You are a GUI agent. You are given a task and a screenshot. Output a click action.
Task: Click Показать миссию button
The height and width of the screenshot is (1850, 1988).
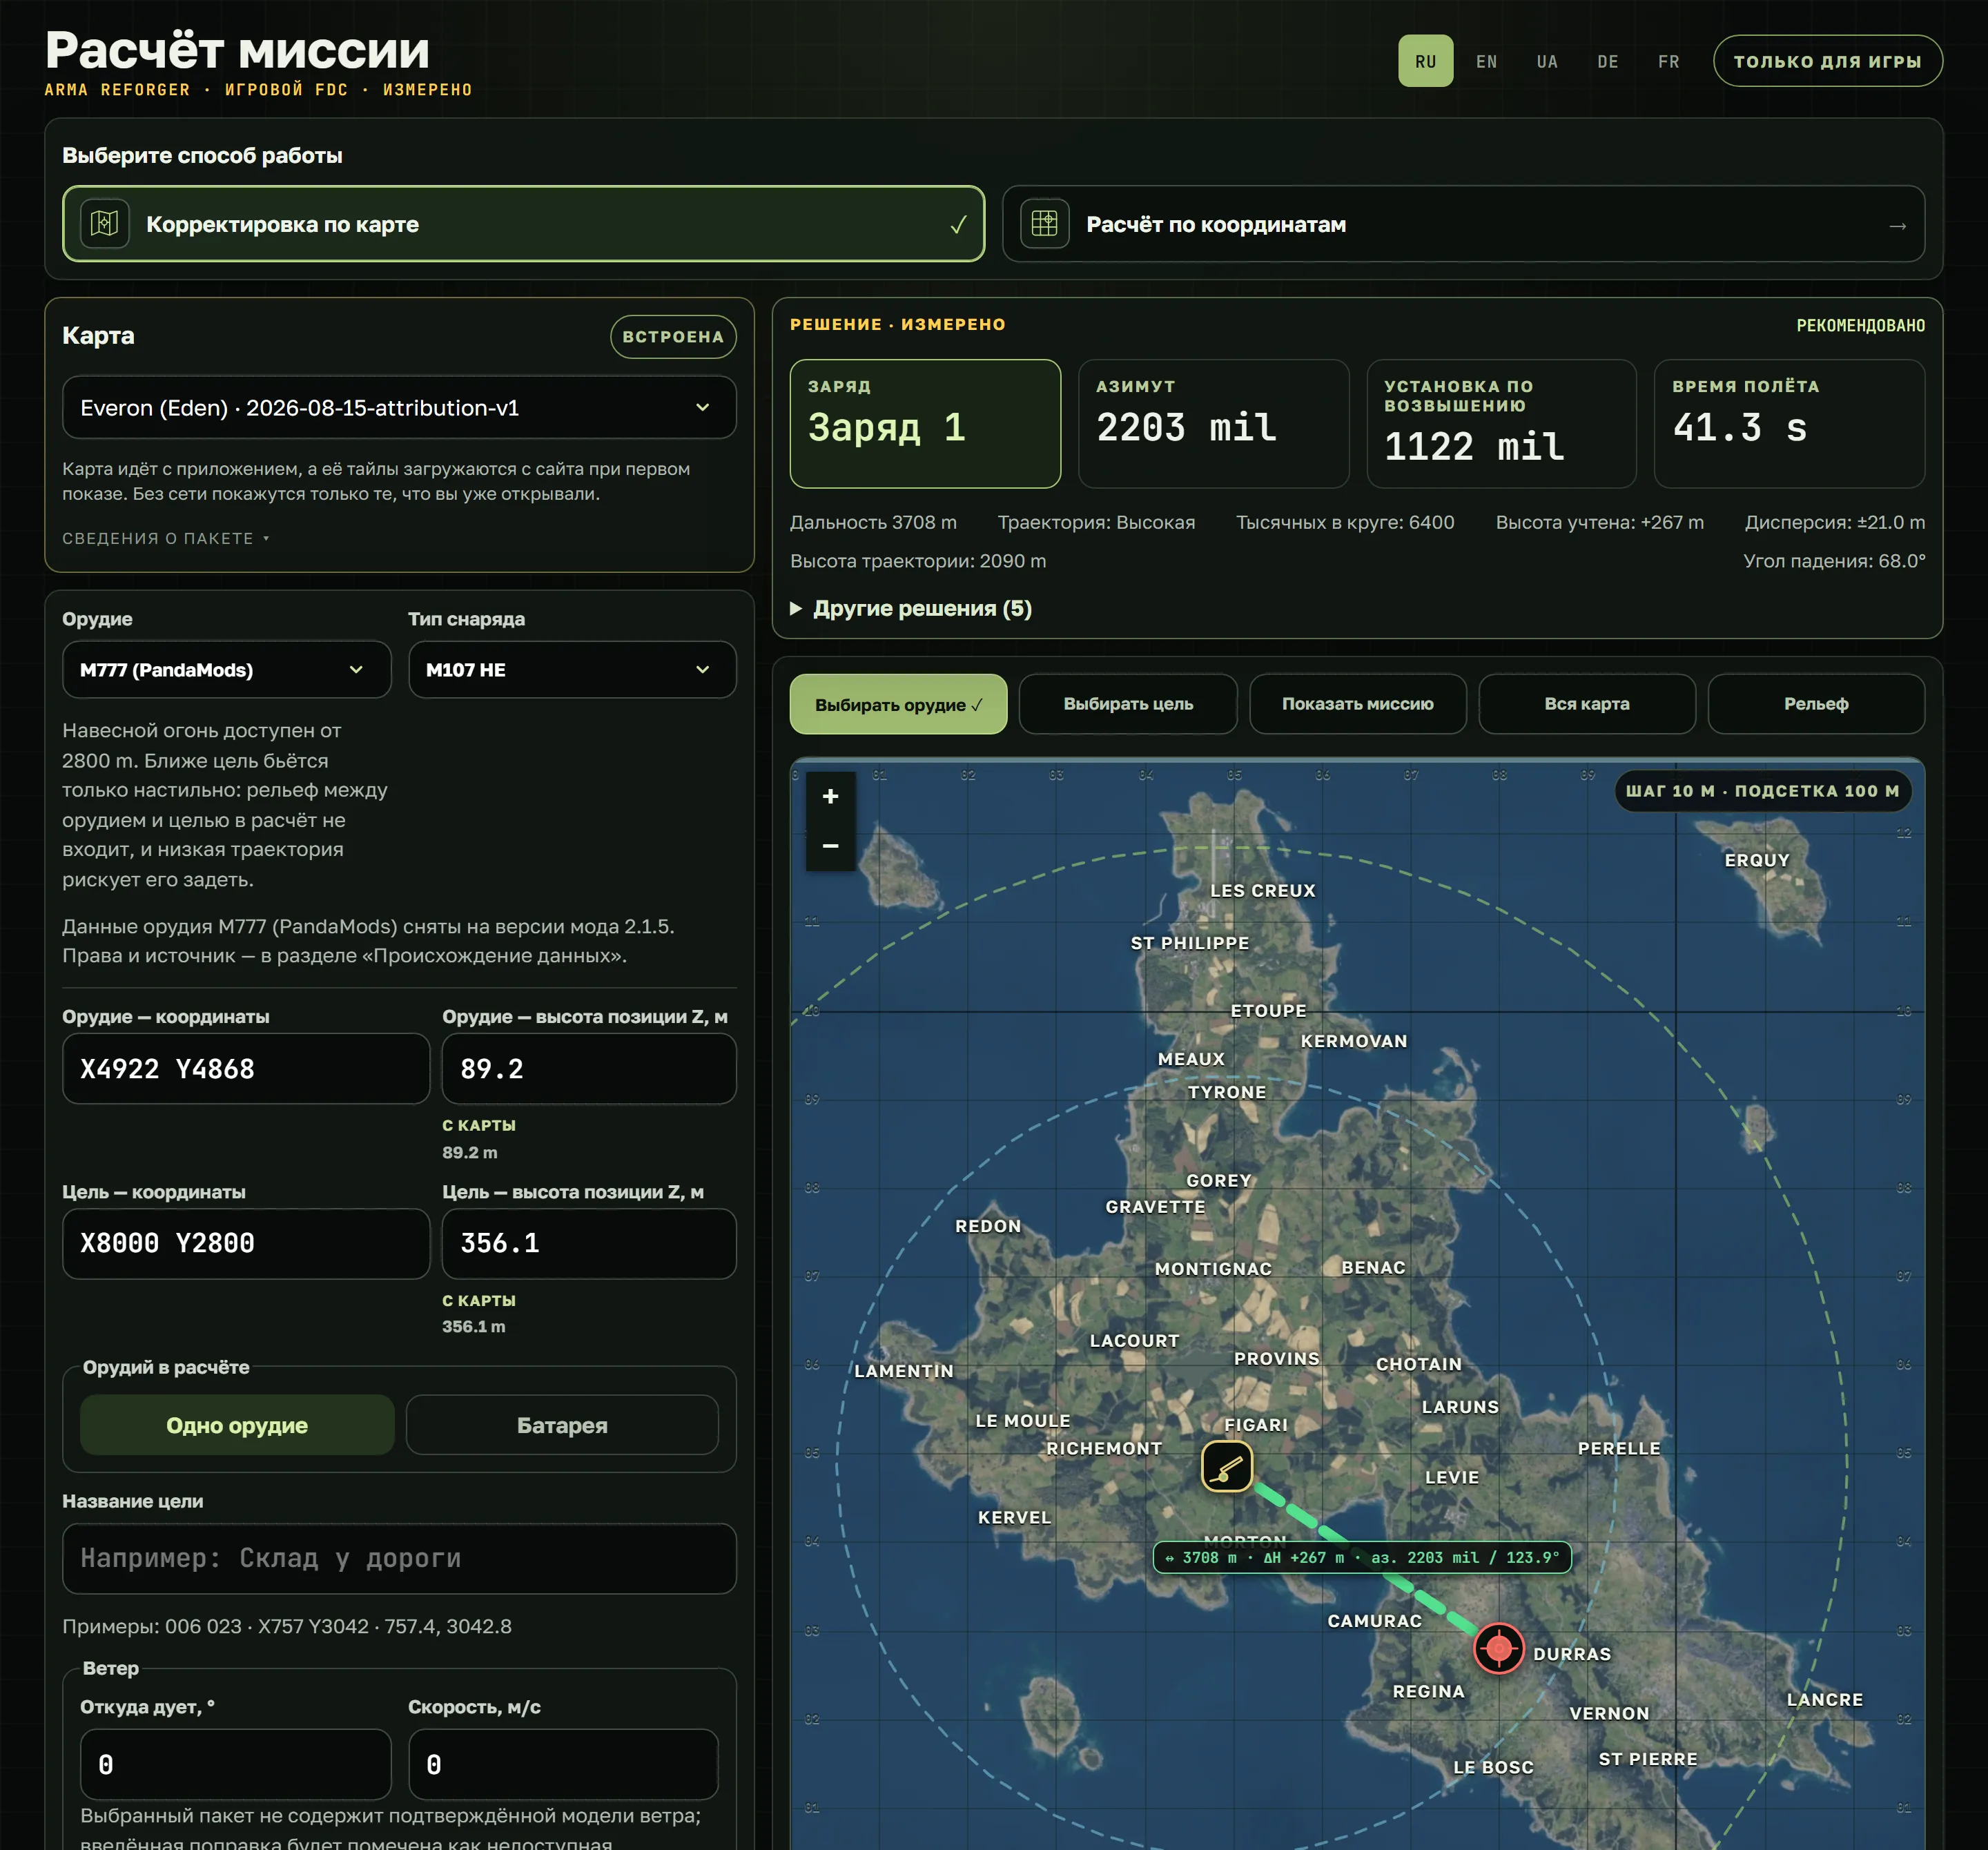point(1357,704)
